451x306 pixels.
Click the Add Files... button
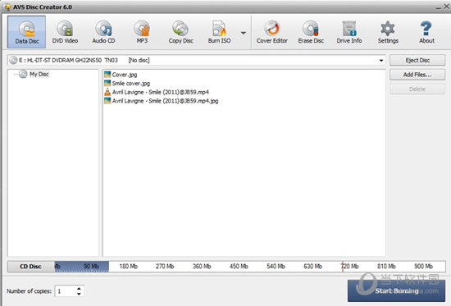[x=417, y=75]
